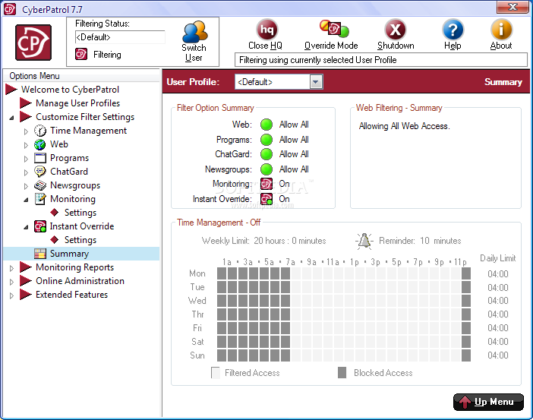Image resolution: width=533 pixels, height=420 pixels.
Task: Expand the Newsgroups tree node
Action: (x=26, y=186)
